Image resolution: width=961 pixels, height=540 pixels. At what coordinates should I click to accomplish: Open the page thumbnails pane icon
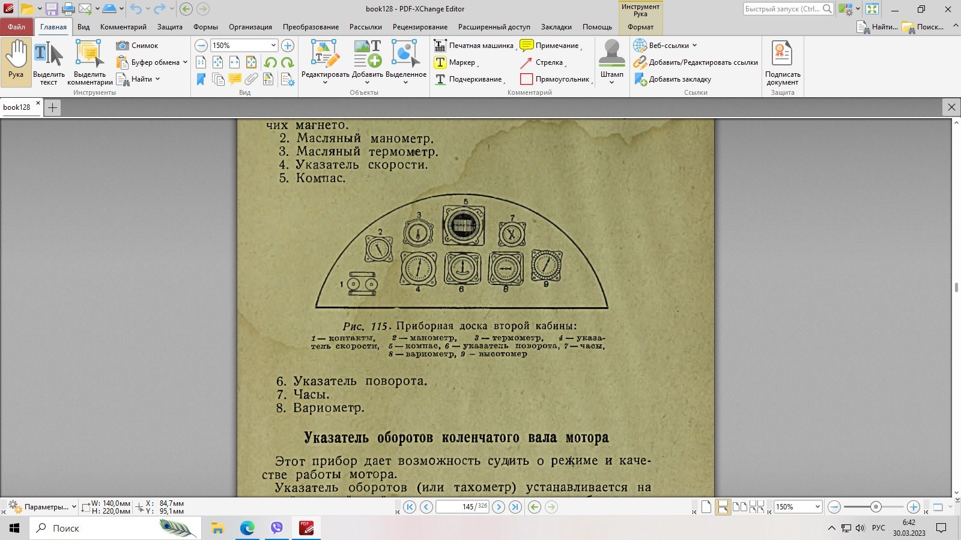218,79
